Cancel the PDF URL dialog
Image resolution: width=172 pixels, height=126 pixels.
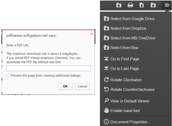(x=82, y=86)
